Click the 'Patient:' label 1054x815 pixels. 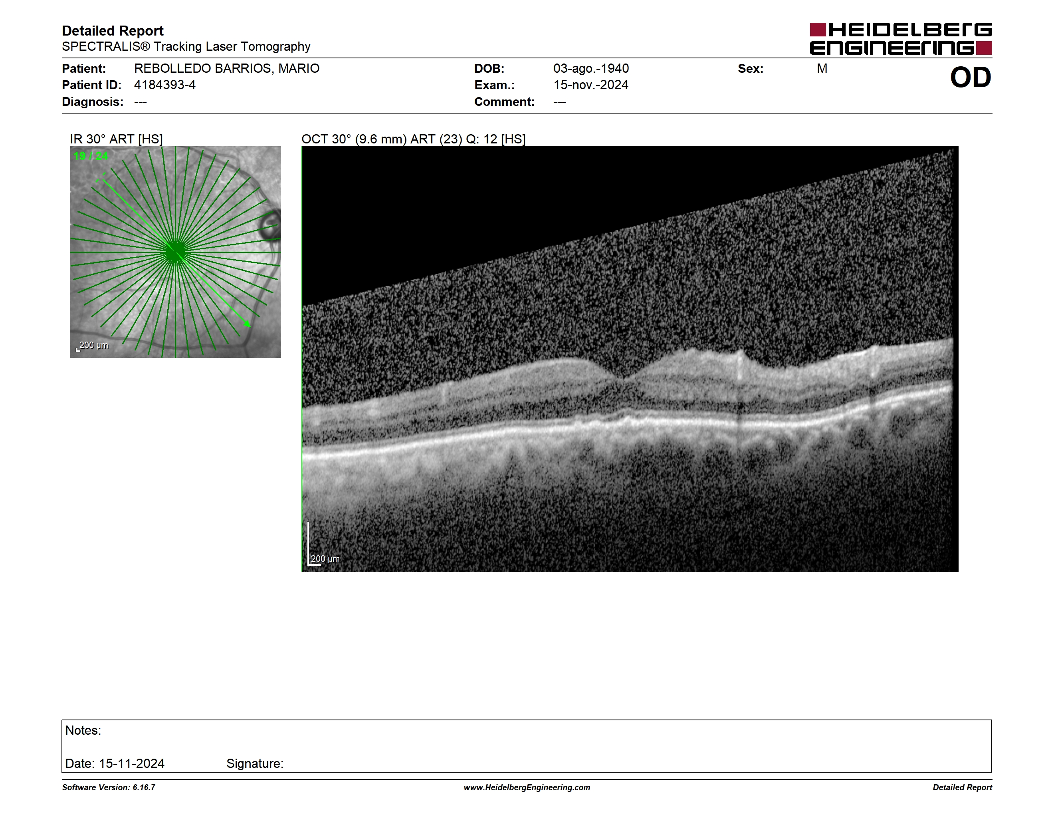tap(84, 69)
